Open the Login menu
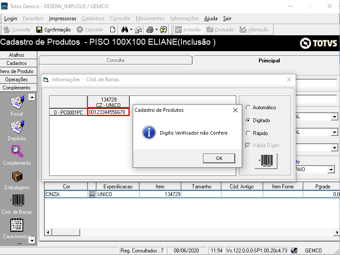The image size is (340, 255). (11, 18)
